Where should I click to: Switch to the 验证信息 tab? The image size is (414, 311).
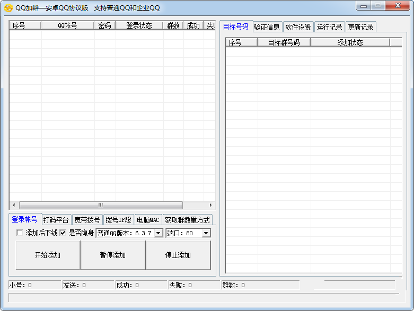coord(267,27)
